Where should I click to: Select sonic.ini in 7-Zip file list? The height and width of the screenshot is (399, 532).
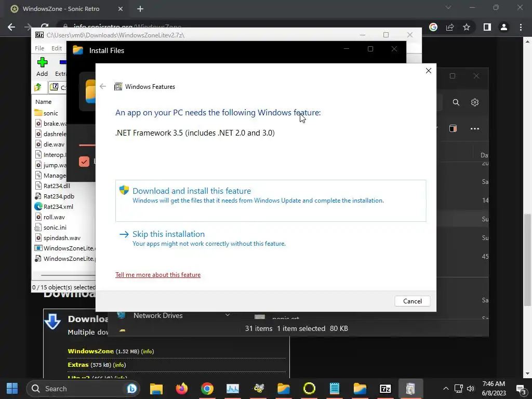click(55, 228)
